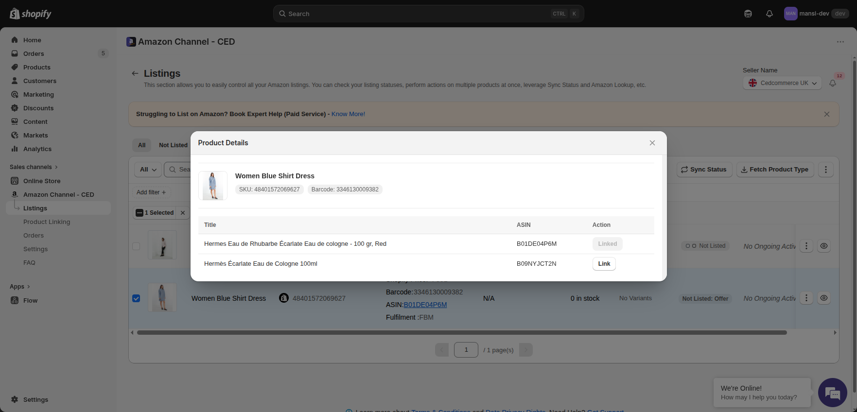857x412 pixels.
Task: View Women Blue Shirt Dress via eye icon
Action: (824, 298)
